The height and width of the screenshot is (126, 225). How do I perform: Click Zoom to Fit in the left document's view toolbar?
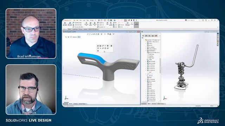[88, 34]
